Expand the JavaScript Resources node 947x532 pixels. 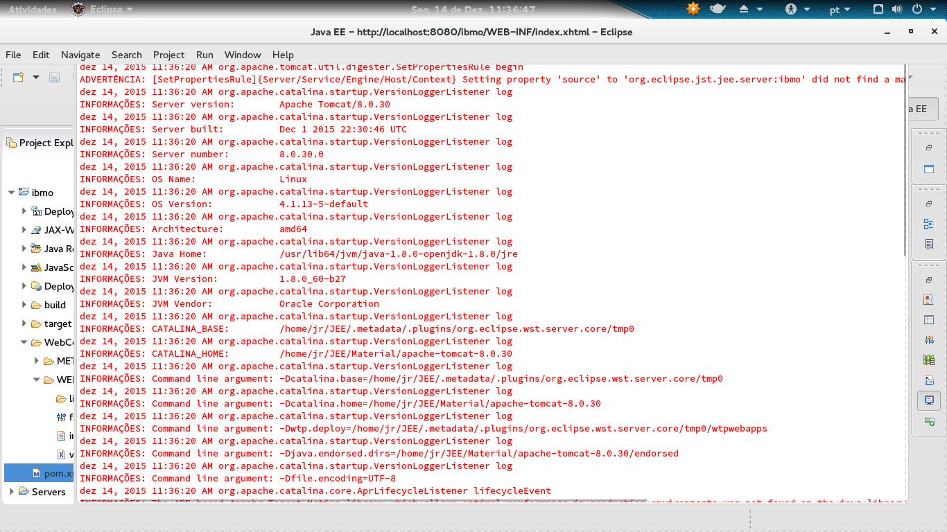coord(24,267)
